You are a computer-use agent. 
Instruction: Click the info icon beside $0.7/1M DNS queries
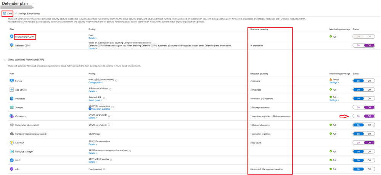click(111, 159)
